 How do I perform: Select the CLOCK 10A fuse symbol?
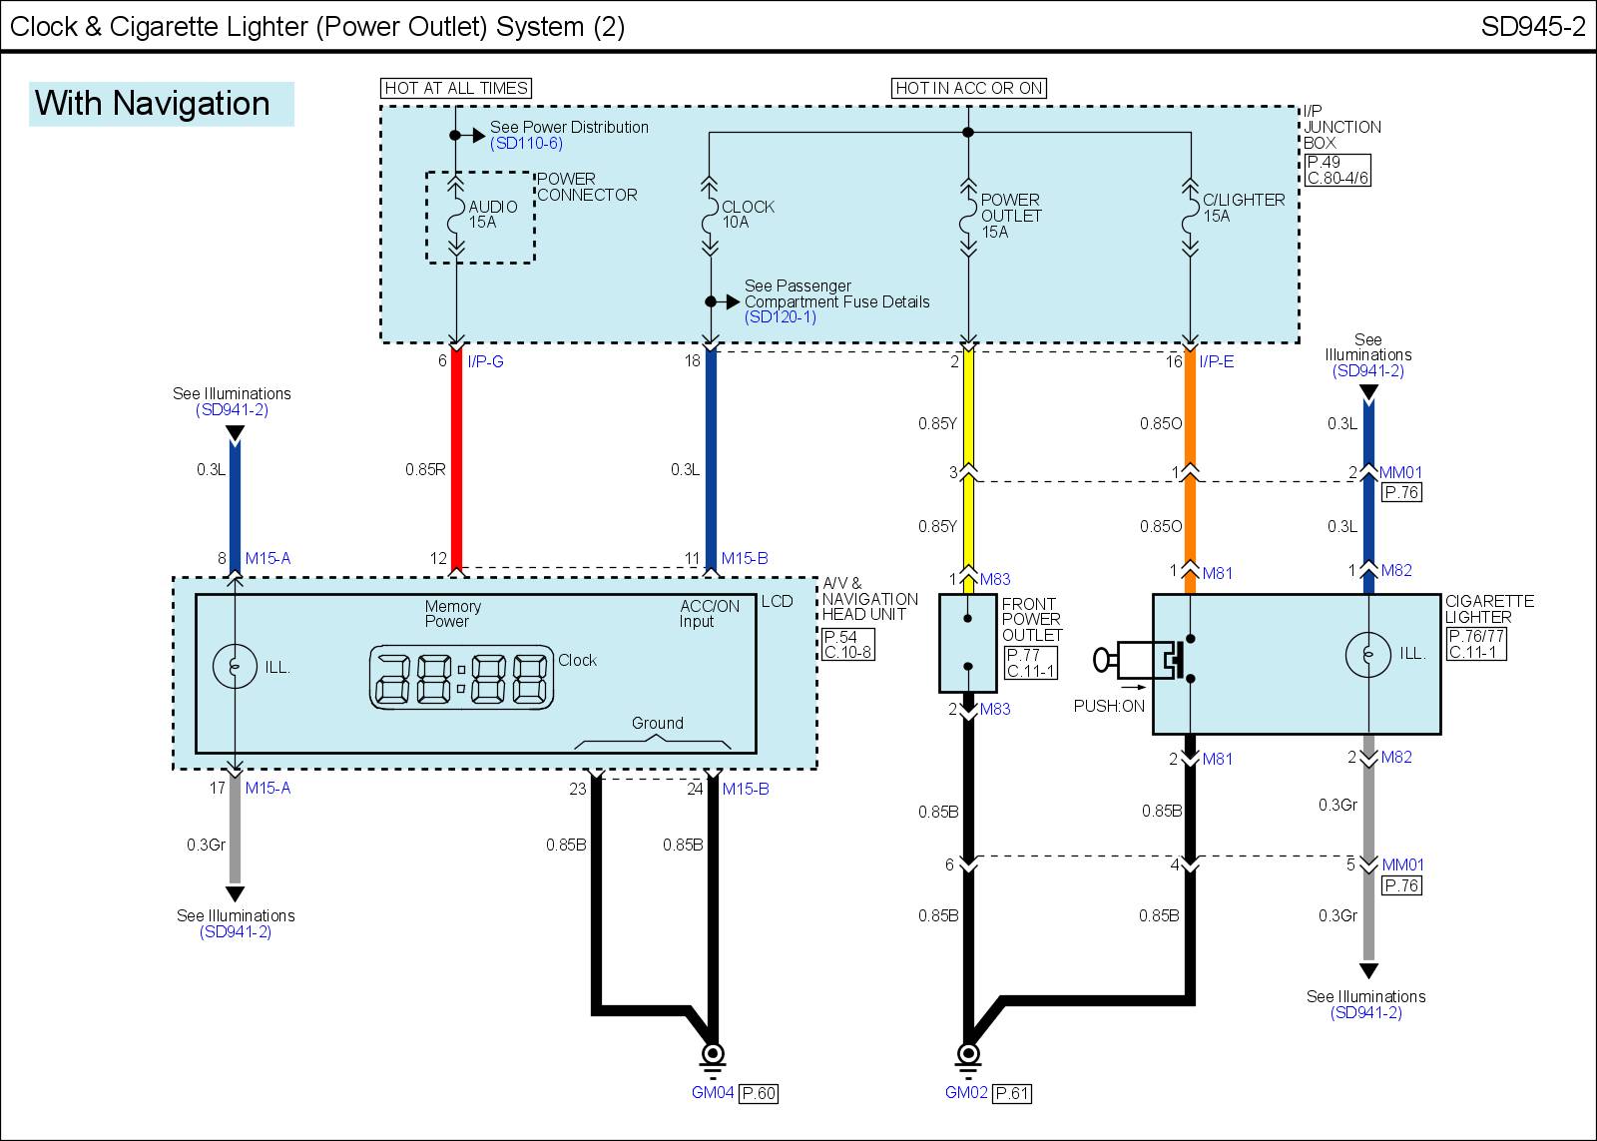click(710, 216)
